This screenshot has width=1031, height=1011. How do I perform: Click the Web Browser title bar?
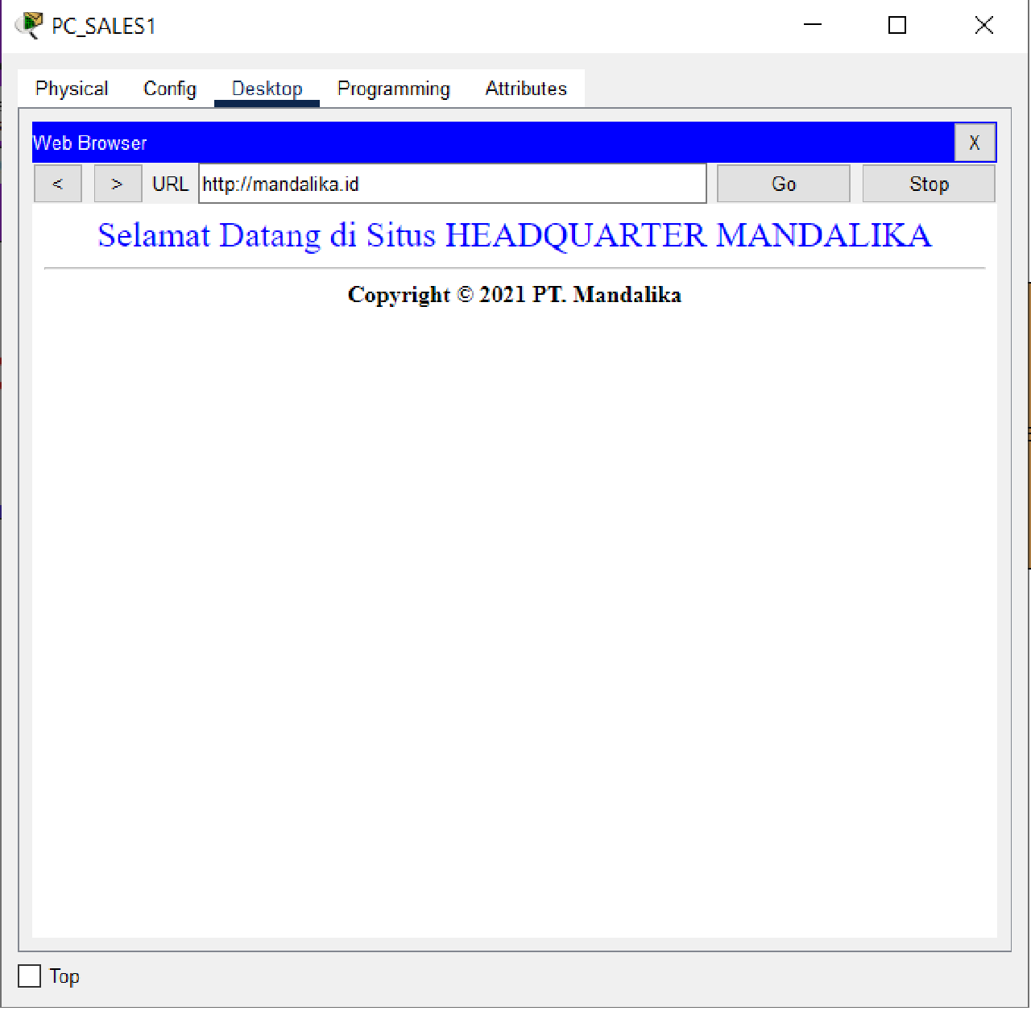coord(483,142)
